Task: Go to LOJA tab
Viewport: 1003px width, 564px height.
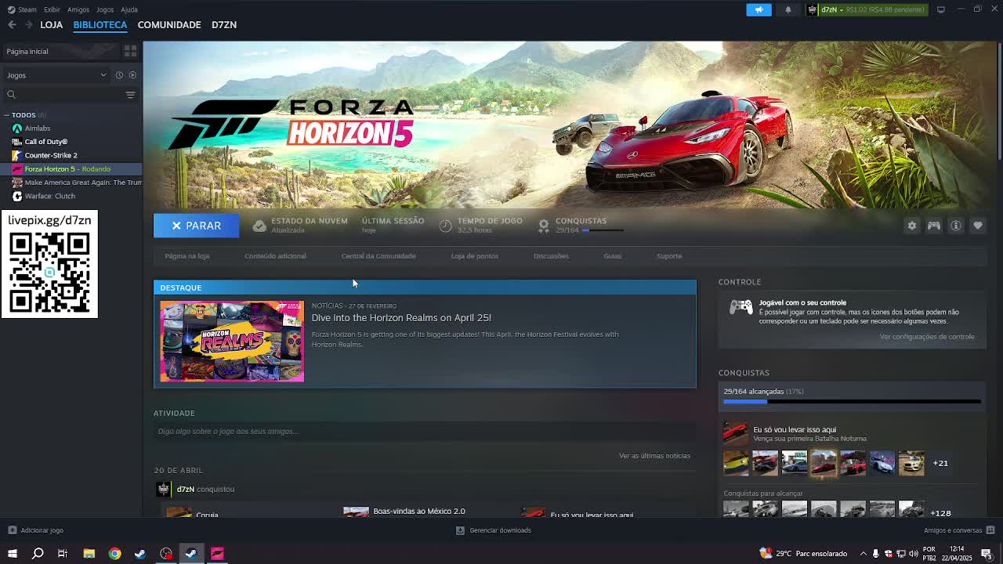Action: tap(52, 25)
